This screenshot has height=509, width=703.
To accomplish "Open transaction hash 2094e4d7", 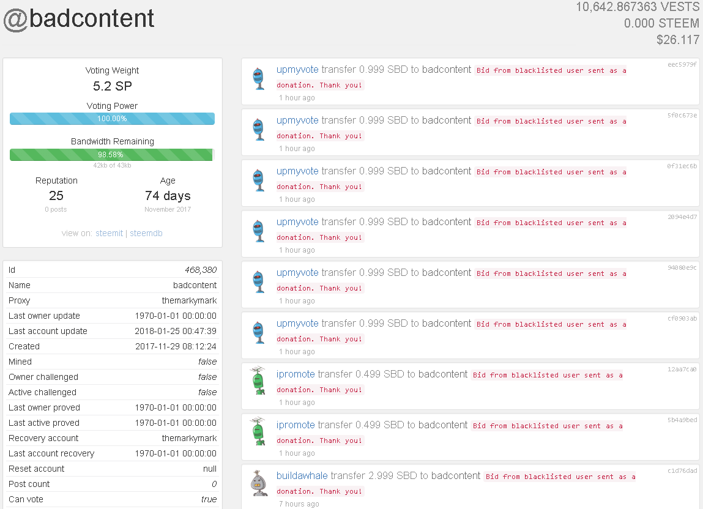I will tap(682, 217).
